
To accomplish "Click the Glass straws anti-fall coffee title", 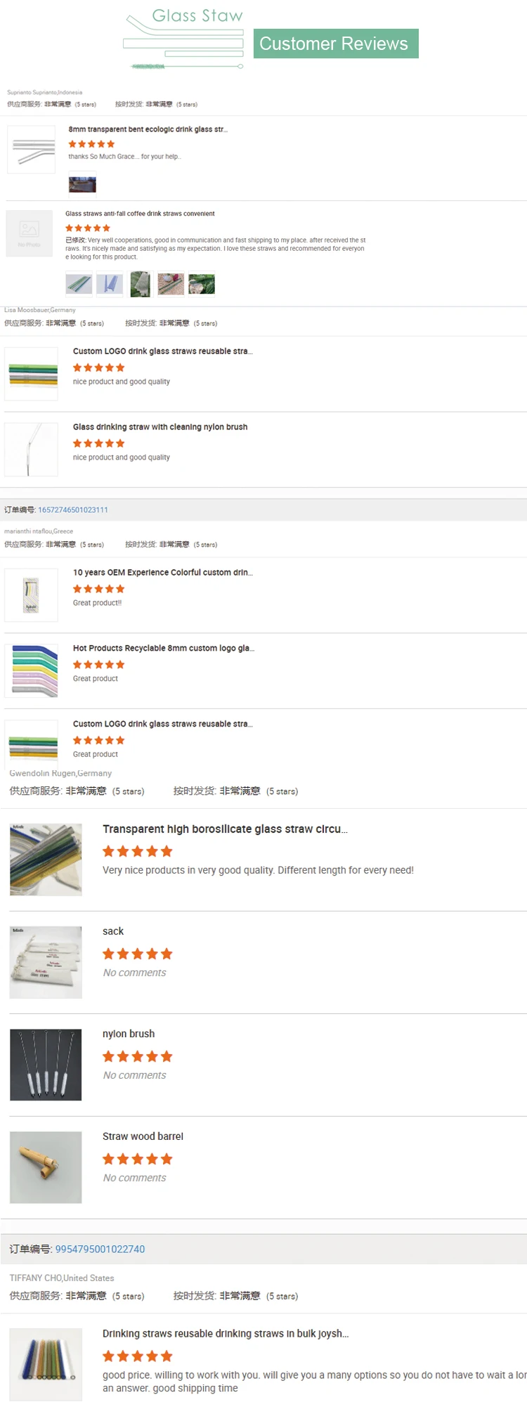I will [140, 214].
